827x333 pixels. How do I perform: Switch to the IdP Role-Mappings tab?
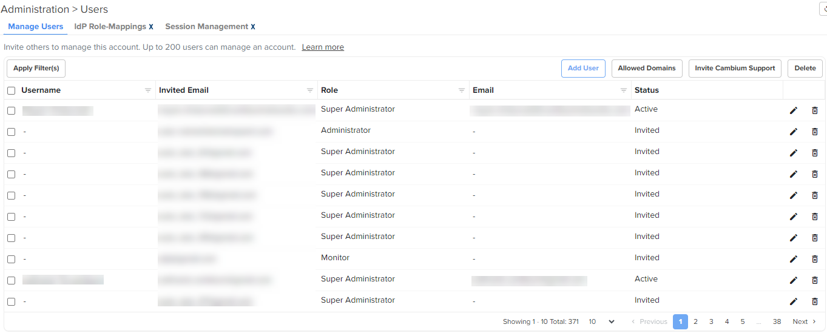click(x=110, y=27)
